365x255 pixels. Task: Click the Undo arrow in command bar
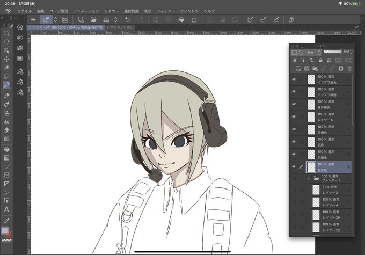coord(128,19)
